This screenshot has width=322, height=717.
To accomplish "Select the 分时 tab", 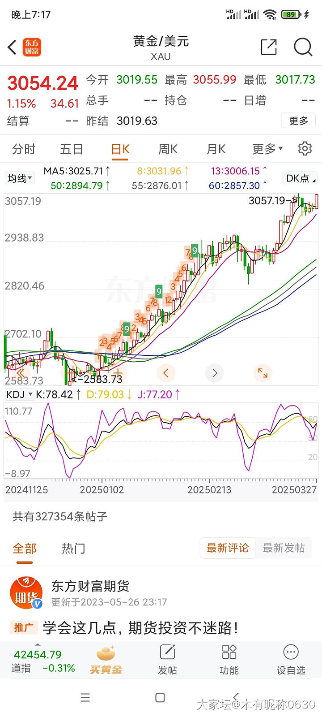I will click(24, 149).
